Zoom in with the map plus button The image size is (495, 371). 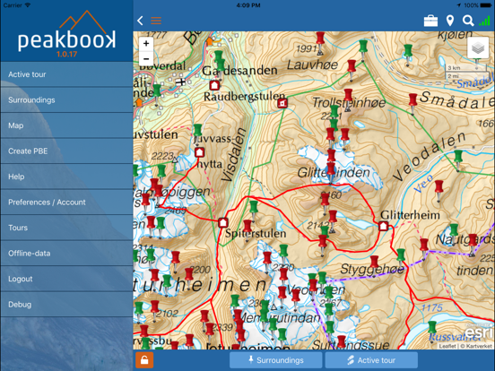point(146,44)
